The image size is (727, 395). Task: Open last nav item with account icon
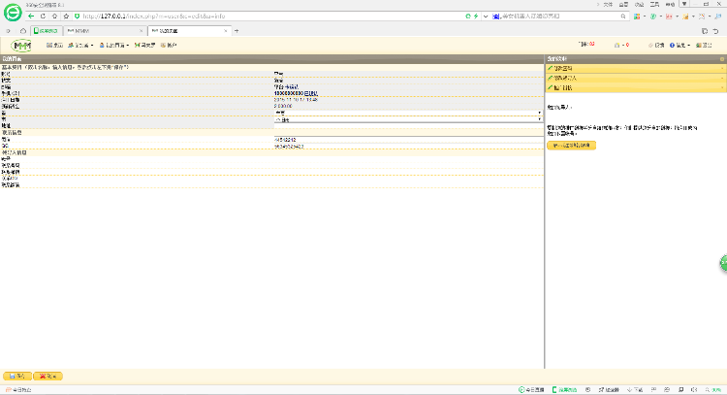169,45
